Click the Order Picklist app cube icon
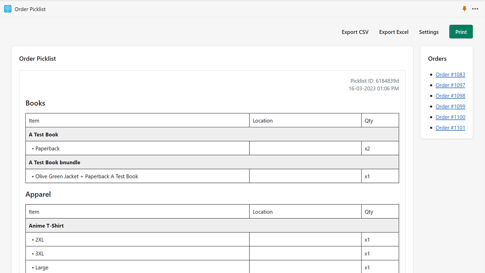 (7, 9)
